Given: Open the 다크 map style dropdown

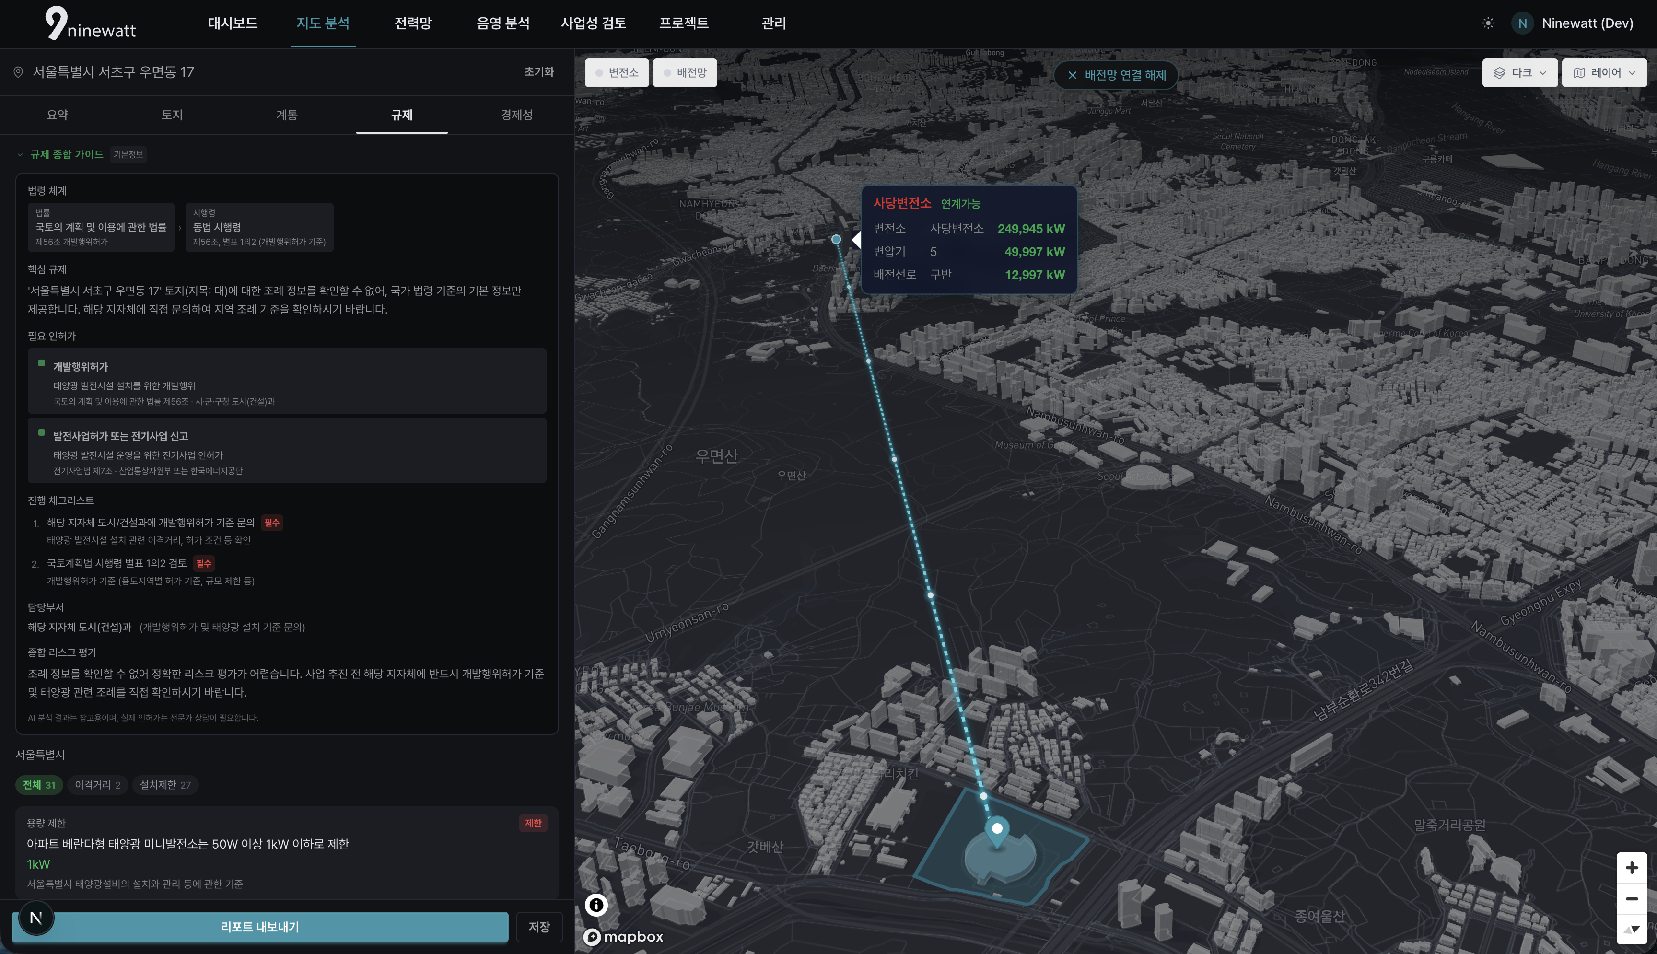Looking at the screenshot, I should [1520, 73].
